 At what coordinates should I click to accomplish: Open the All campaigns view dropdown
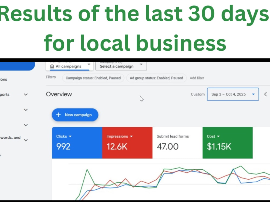tap(70, 66)
